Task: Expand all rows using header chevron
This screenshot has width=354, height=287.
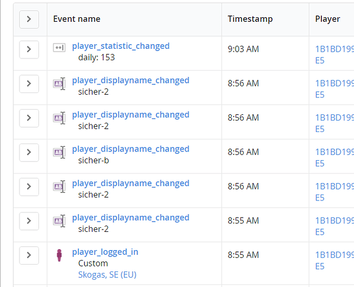Action: click(x=29, y=19)
